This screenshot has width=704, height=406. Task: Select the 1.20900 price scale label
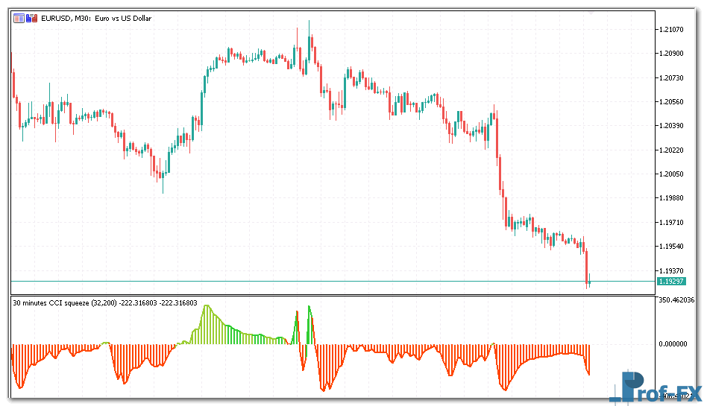pyautogui.click(x=671, y=54)
